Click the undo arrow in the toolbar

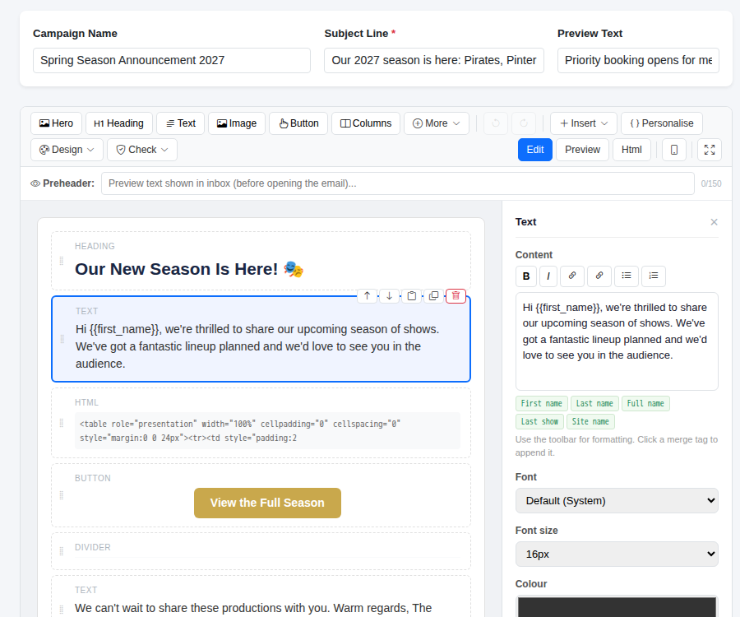pyautogui.click(x=496, y=123)
